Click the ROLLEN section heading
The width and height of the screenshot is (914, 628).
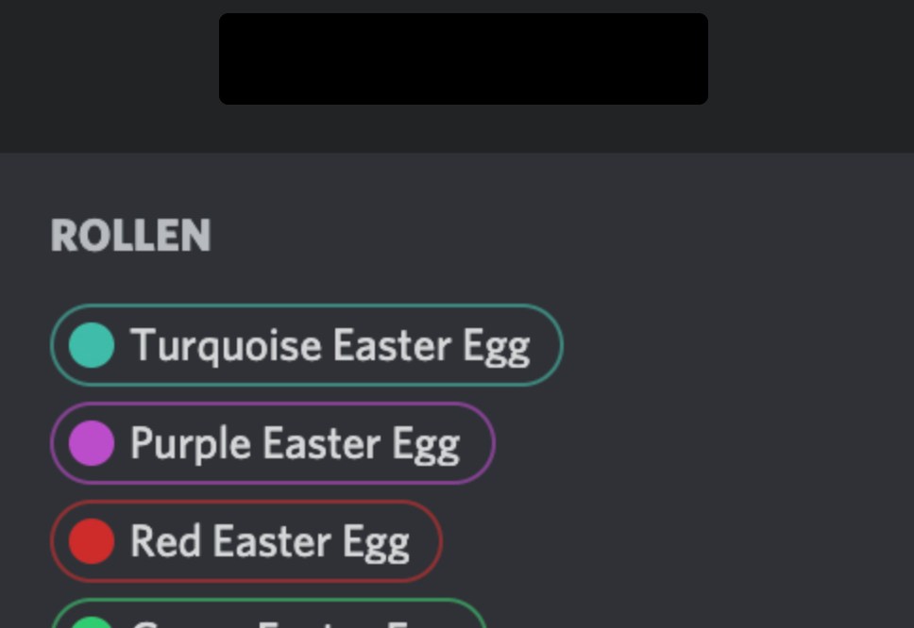pyautogui.click(x=130, y=236)
